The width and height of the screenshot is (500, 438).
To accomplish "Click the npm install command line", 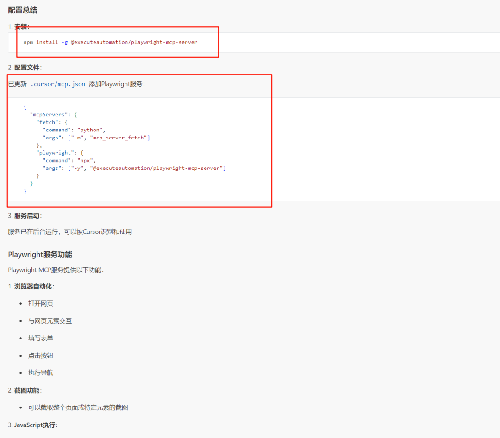I will click(x=110, y=42).
